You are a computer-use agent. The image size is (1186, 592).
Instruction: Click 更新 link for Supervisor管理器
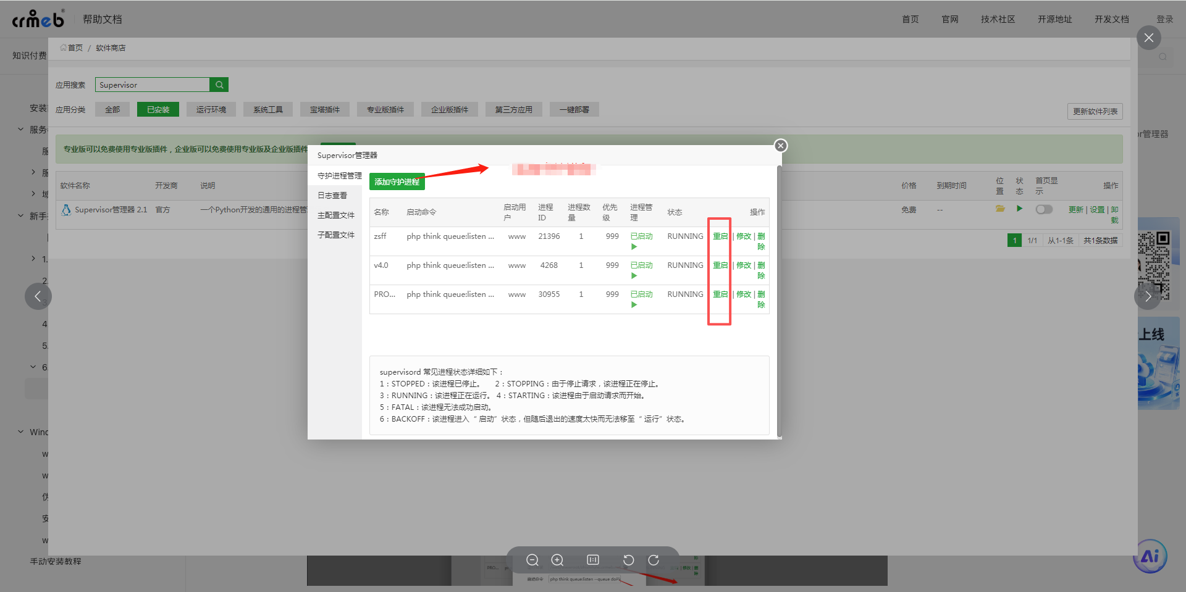click(x=1076, y=210)
